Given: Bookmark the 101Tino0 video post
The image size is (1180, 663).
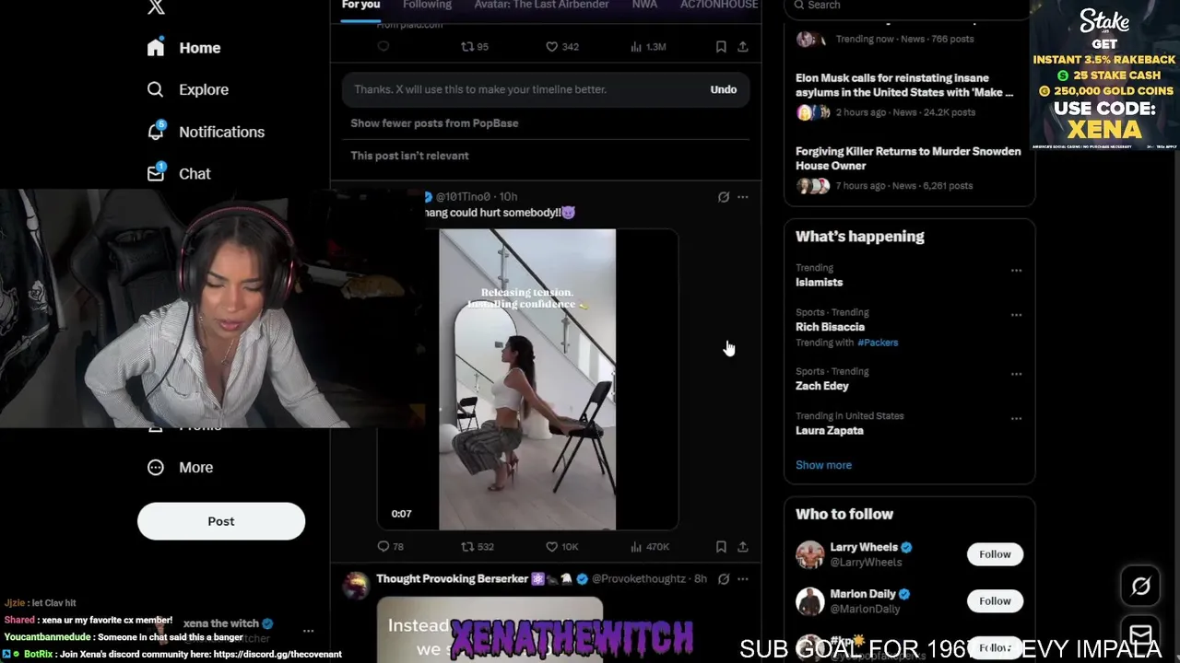Looking at the screenshot, I should 721,546.
